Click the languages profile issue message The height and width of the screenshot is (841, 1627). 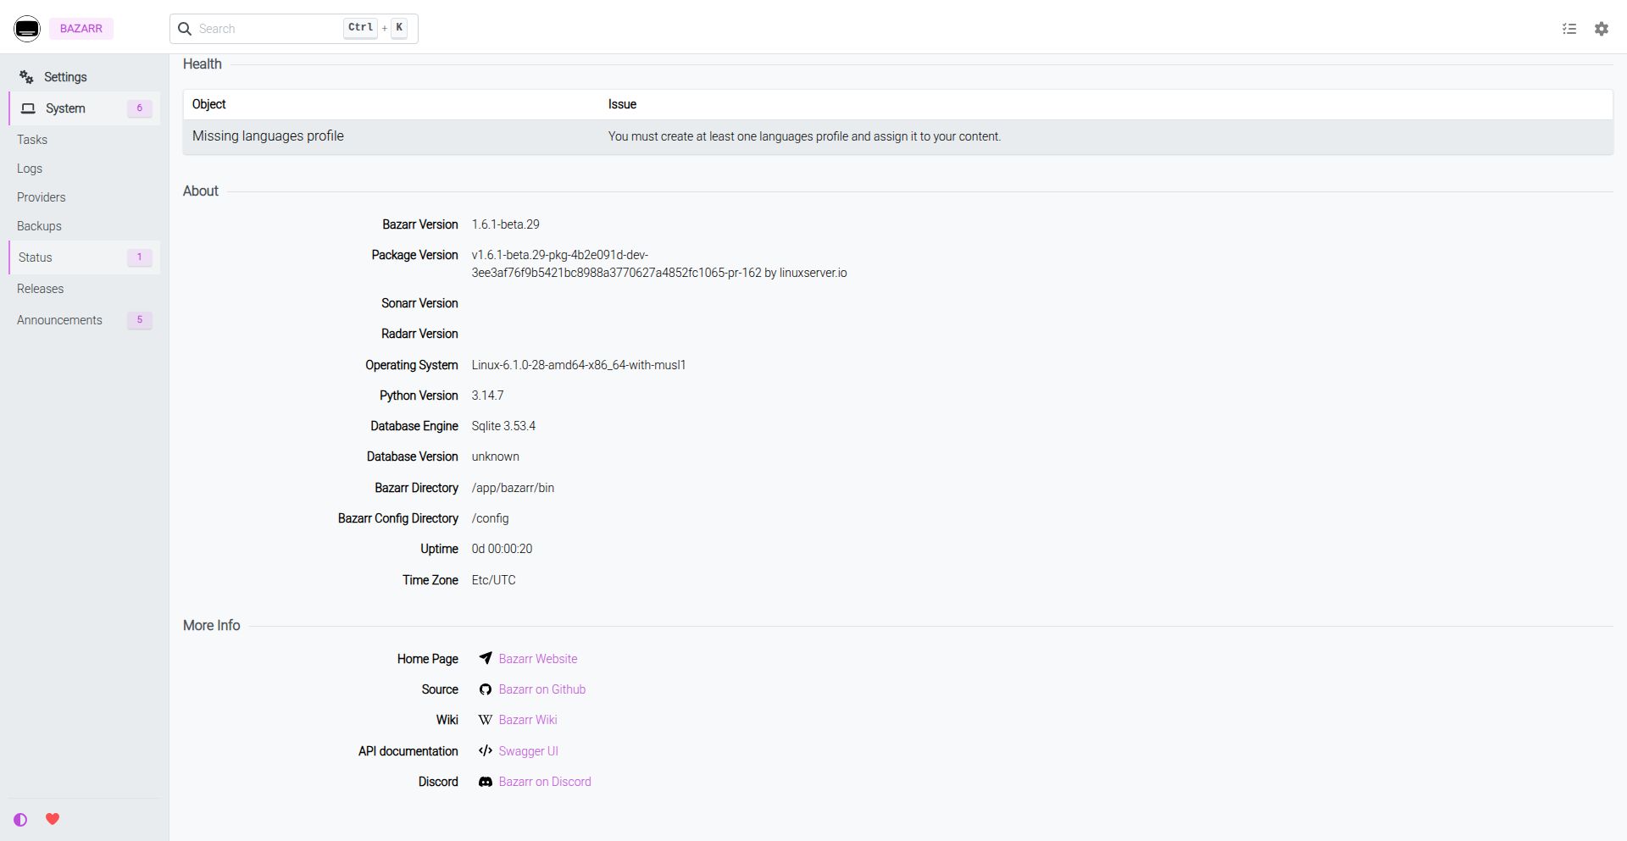click(x=804, y=136)
